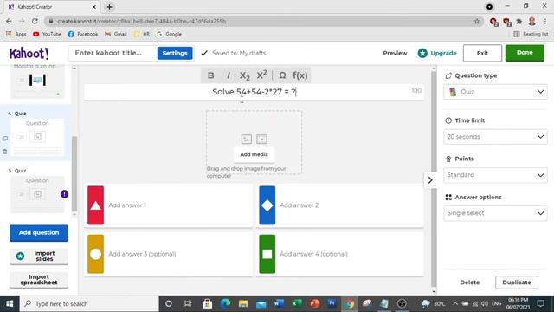
Task: Expand the Points dropdown
Action: pos(495,175)
